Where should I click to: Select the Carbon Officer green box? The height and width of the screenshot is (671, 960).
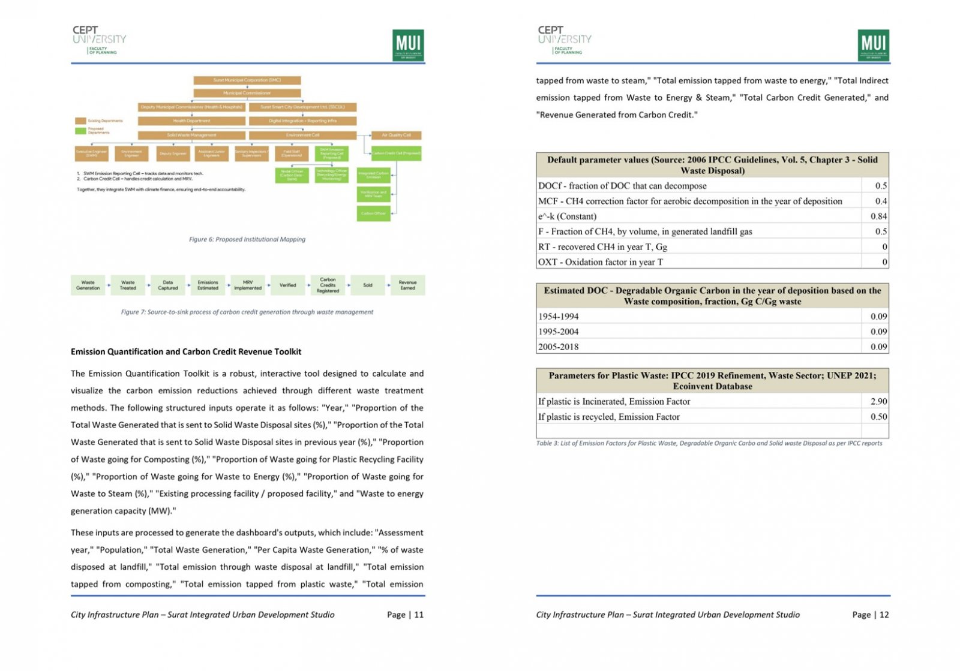tap(374, 213)
